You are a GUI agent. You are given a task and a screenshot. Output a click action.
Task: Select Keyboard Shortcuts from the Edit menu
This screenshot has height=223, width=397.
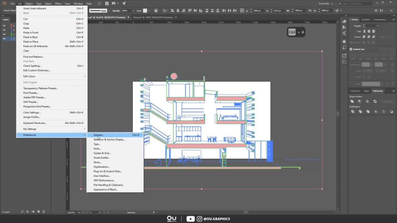click(34, 123)
